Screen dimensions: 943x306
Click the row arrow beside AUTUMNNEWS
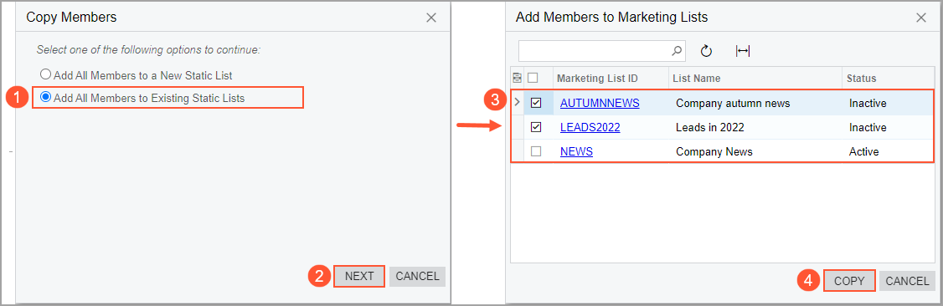pyautogui.click(x=518, y=103)
